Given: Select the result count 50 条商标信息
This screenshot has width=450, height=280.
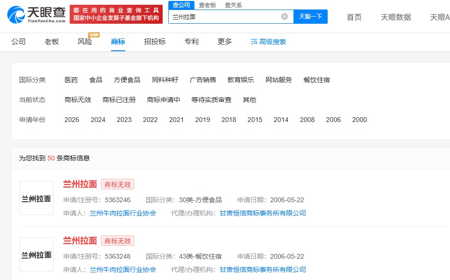Looking at the screenshot, I should pyautogui.click(x=69, y=158).
